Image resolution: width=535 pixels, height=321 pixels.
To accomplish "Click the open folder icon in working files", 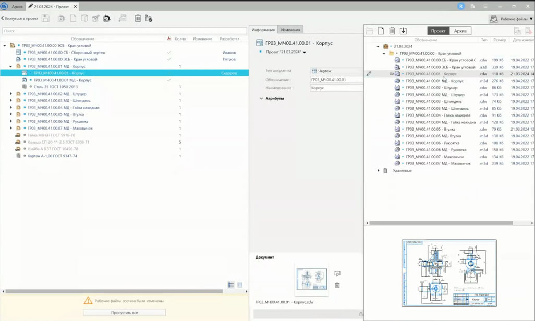I will tap(369, 31).
